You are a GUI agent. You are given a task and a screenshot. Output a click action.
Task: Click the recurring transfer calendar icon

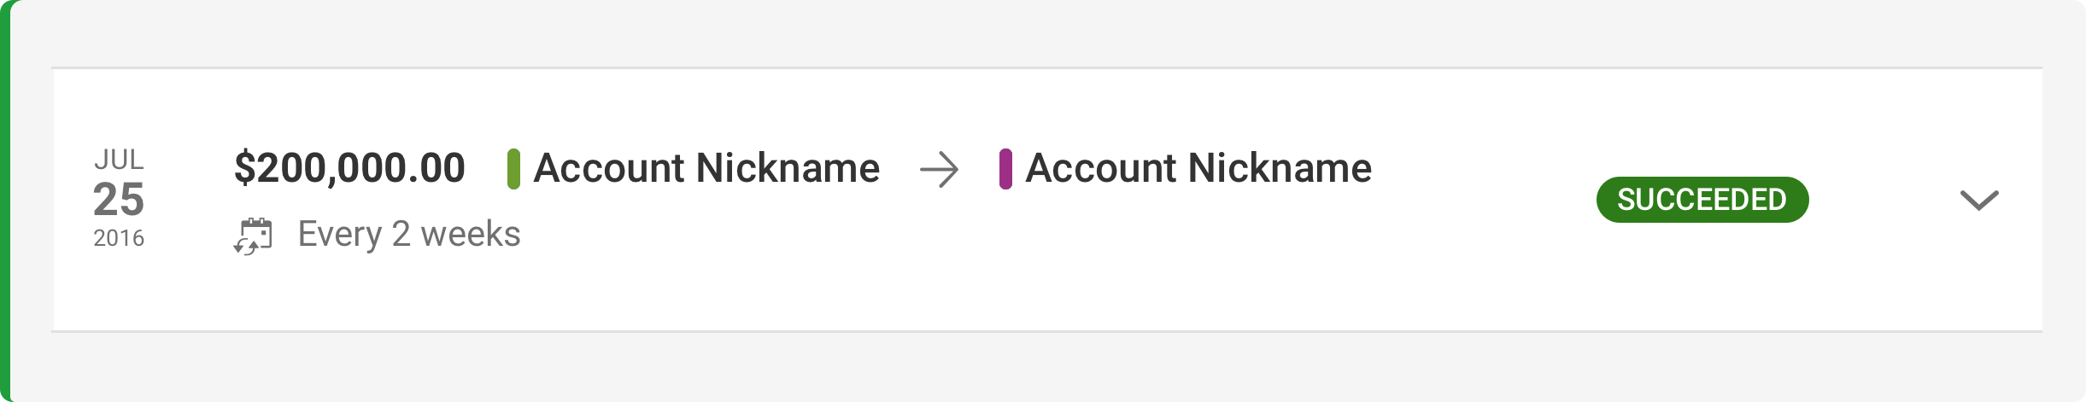click(253, 236)
